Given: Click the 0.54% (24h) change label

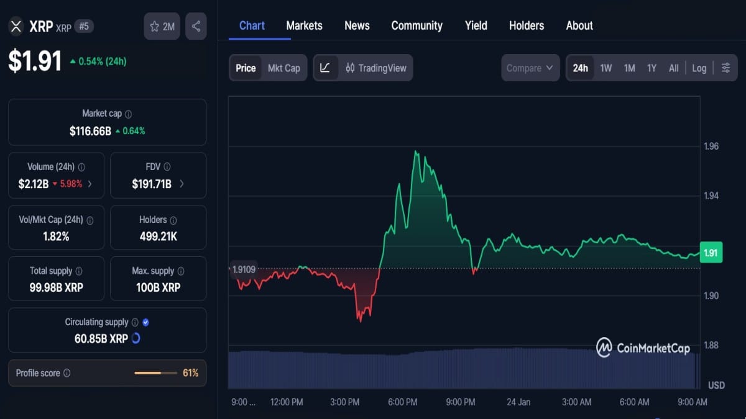Looking at the screenshot, I should 98,61.
